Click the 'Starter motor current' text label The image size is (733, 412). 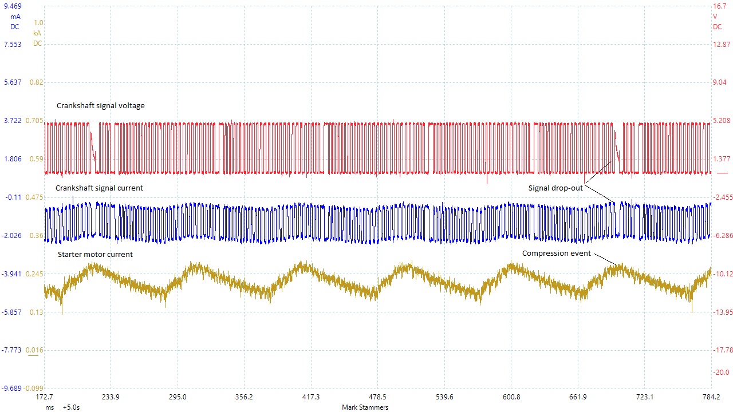click(95, 254)
